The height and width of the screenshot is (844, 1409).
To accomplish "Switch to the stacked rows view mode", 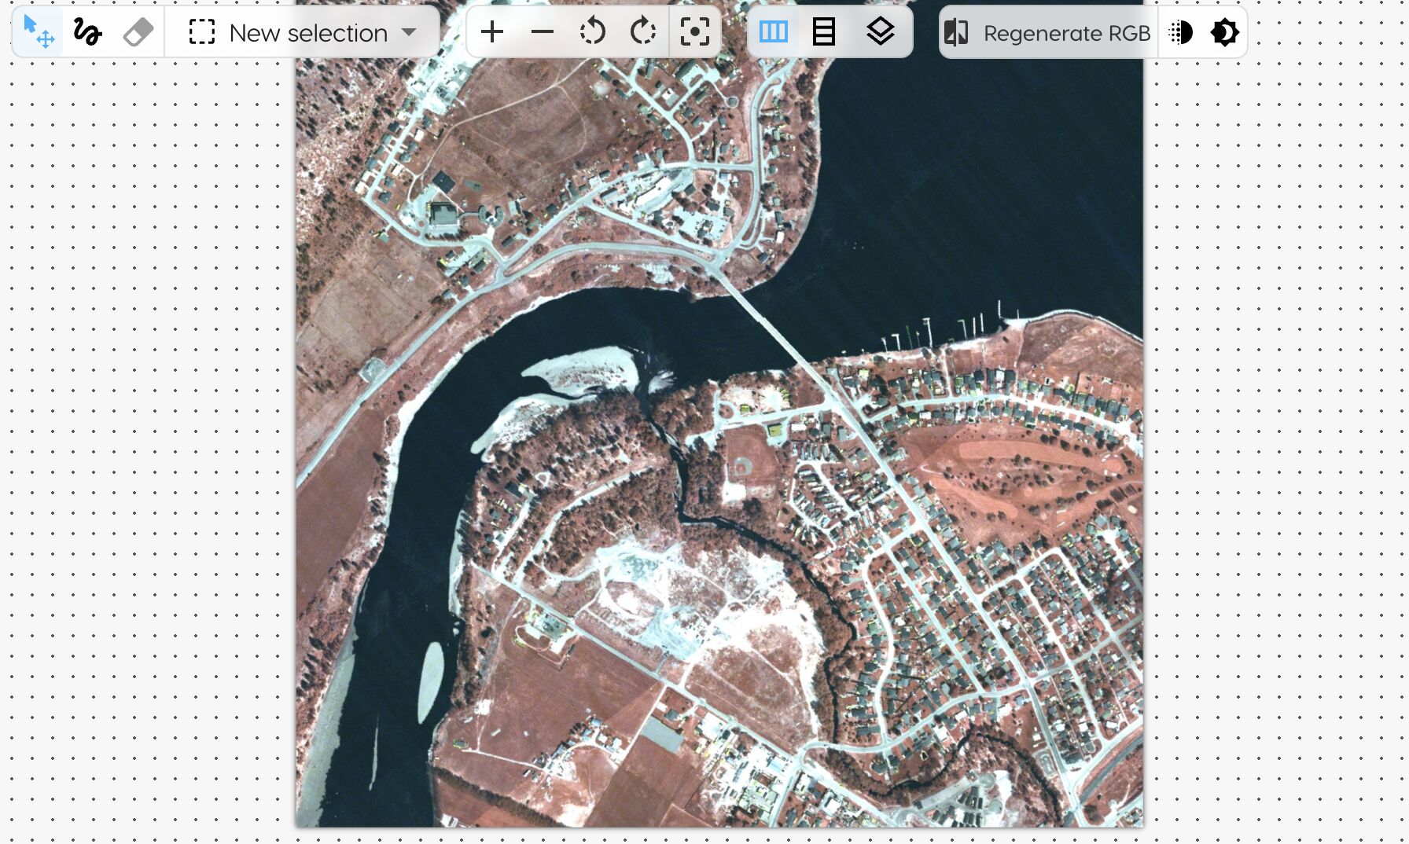I will point(823,32).
